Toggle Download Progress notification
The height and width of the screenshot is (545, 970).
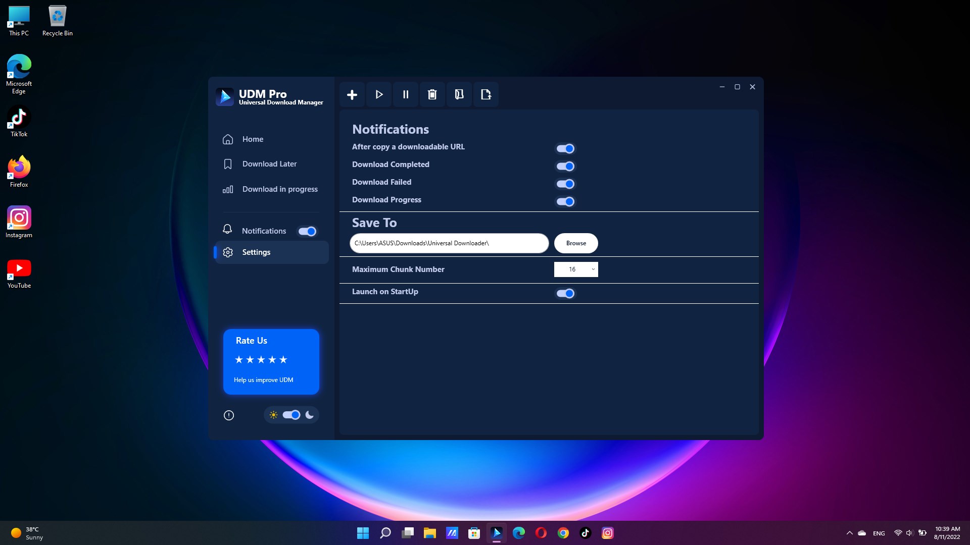pyautogui.click(x=565, y=201)
